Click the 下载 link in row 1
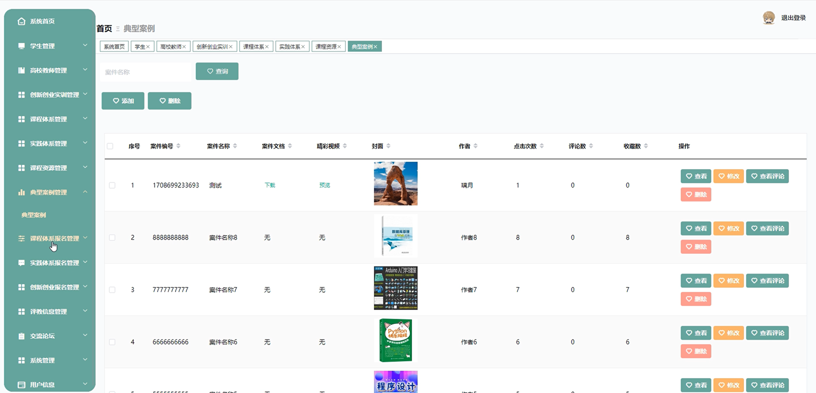The width and height of the screenshot is (816, 393). [270, 185]
